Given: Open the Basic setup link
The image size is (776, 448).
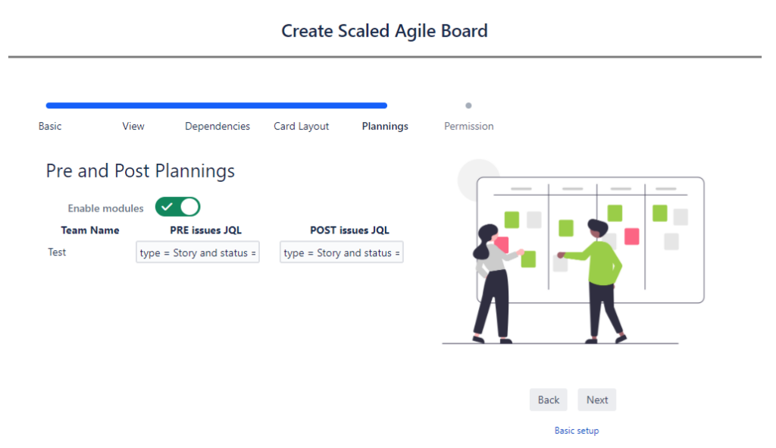Looking at the screenshot, I should (577, 431).
